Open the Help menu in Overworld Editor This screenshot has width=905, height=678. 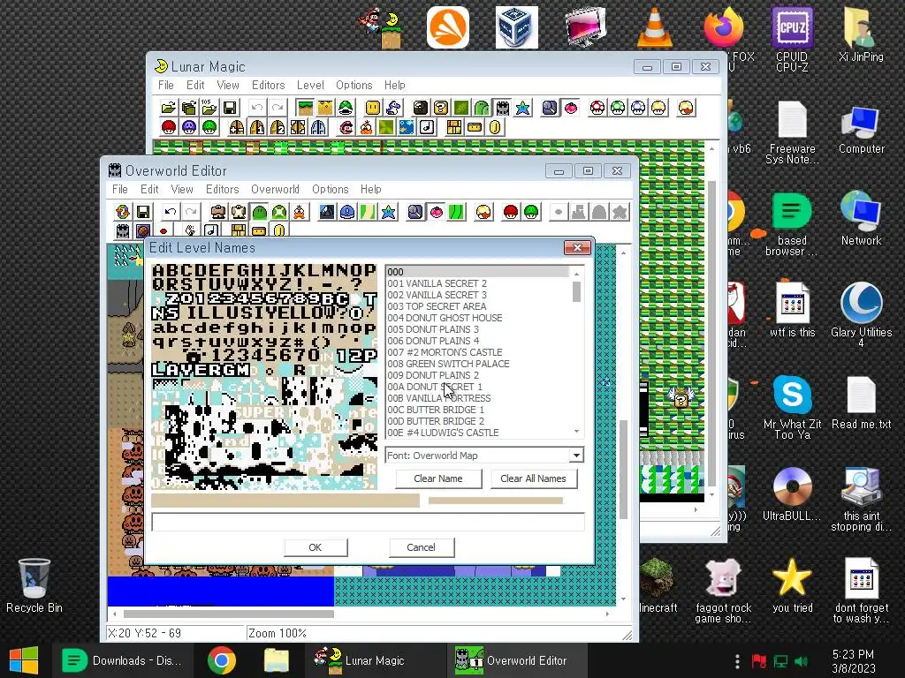(370, 189)
